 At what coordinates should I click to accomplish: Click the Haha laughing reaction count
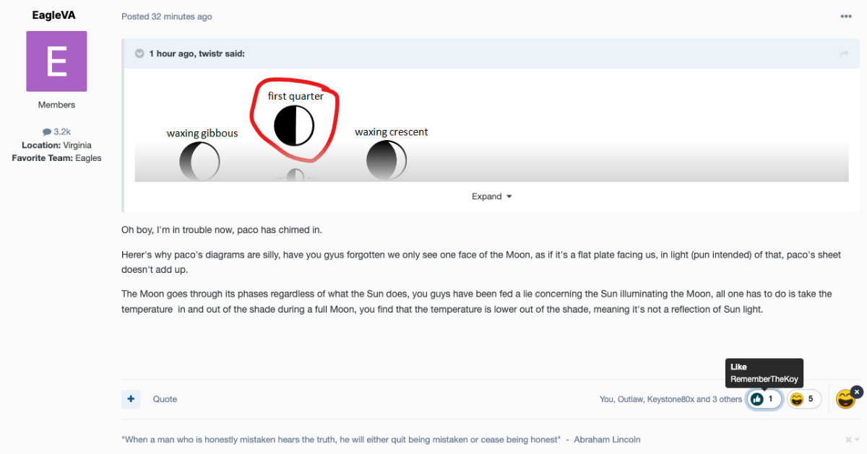point(803,399)
